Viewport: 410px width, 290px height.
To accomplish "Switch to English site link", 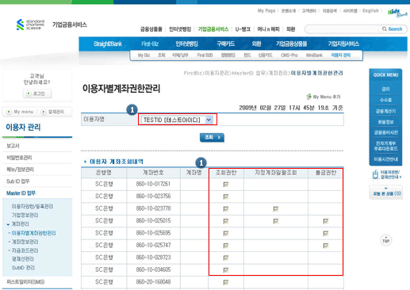I will 370,10.
